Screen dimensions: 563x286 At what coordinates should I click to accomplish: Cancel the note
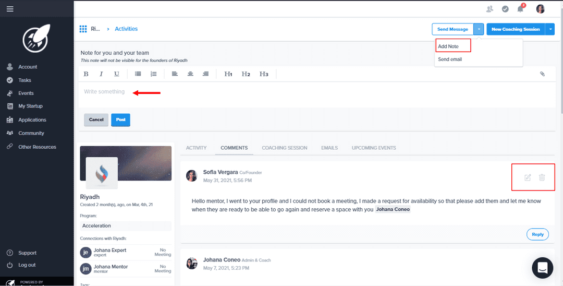click(x=96, y=120)
